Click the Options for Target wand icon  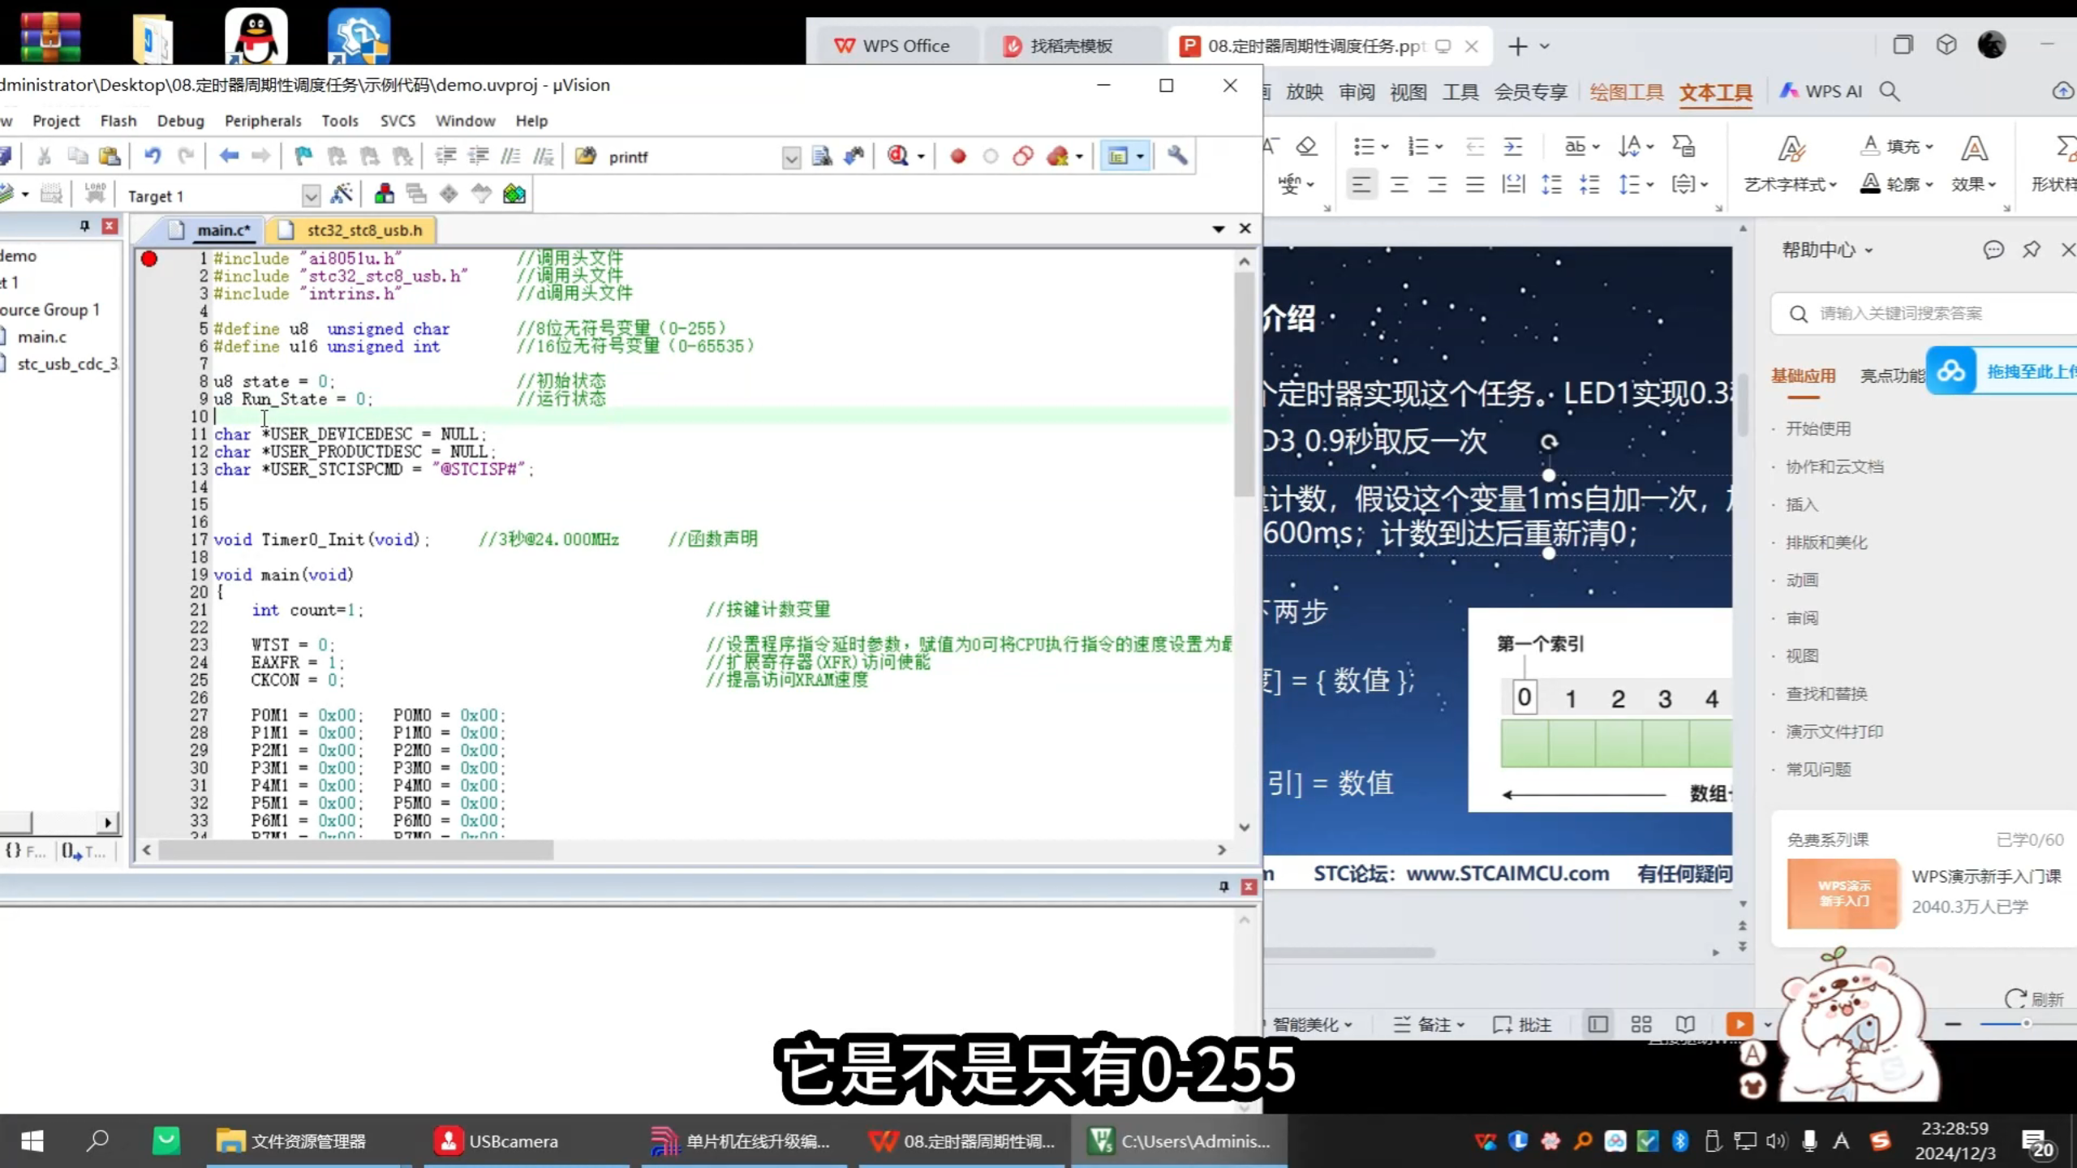pyautogui.click(x=340, y=193)
